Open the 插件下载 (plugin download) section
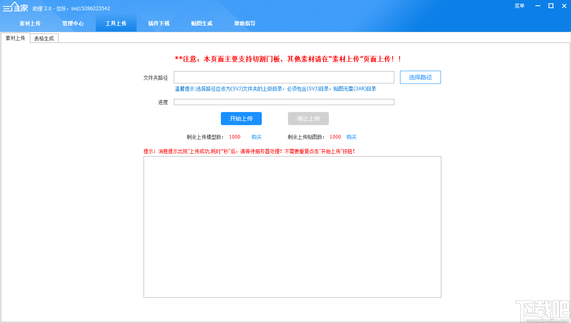The height and width of the screenshot is (323, 571). 159,23
